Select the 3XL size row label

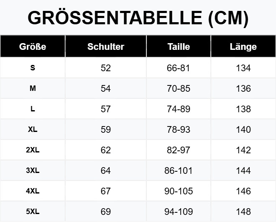click(33, 170)
